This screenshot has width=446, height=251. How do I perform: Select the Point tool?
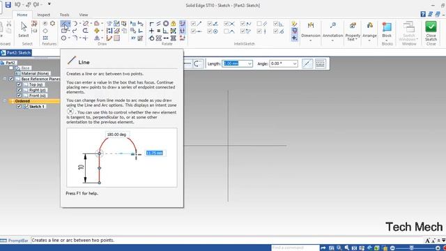point(85,38)
